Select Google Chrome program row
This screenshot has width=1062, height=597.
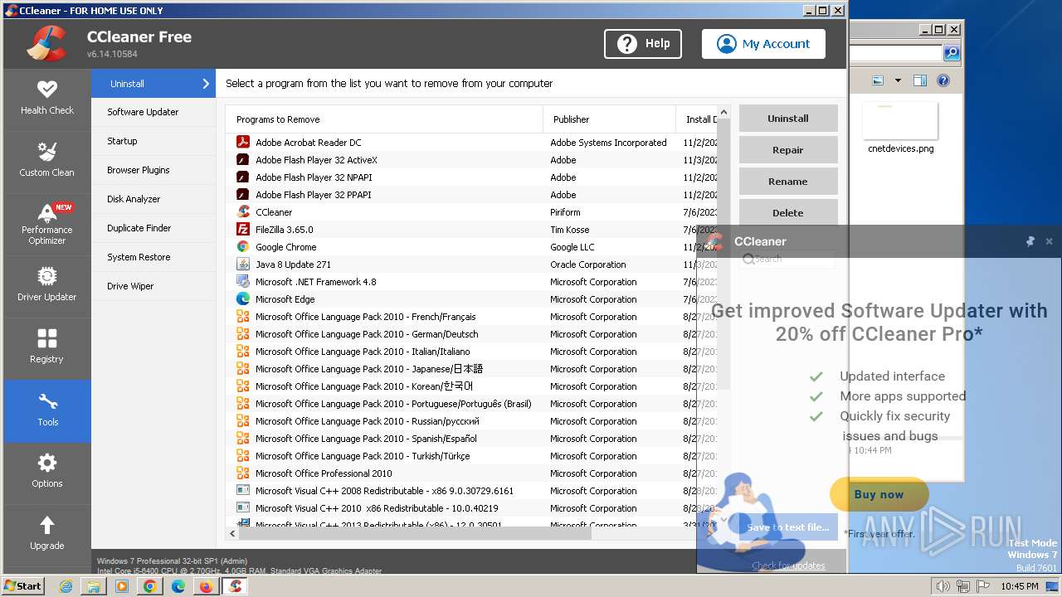[473, 247]
